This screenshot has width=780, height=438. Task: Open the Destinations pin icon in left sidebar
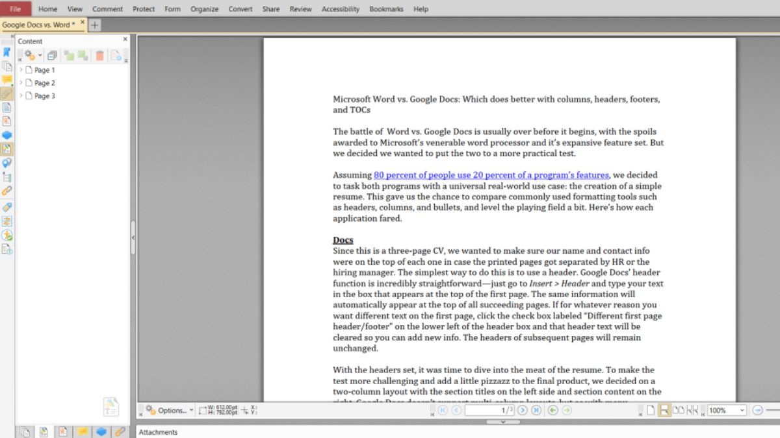[x=6, y=163]
